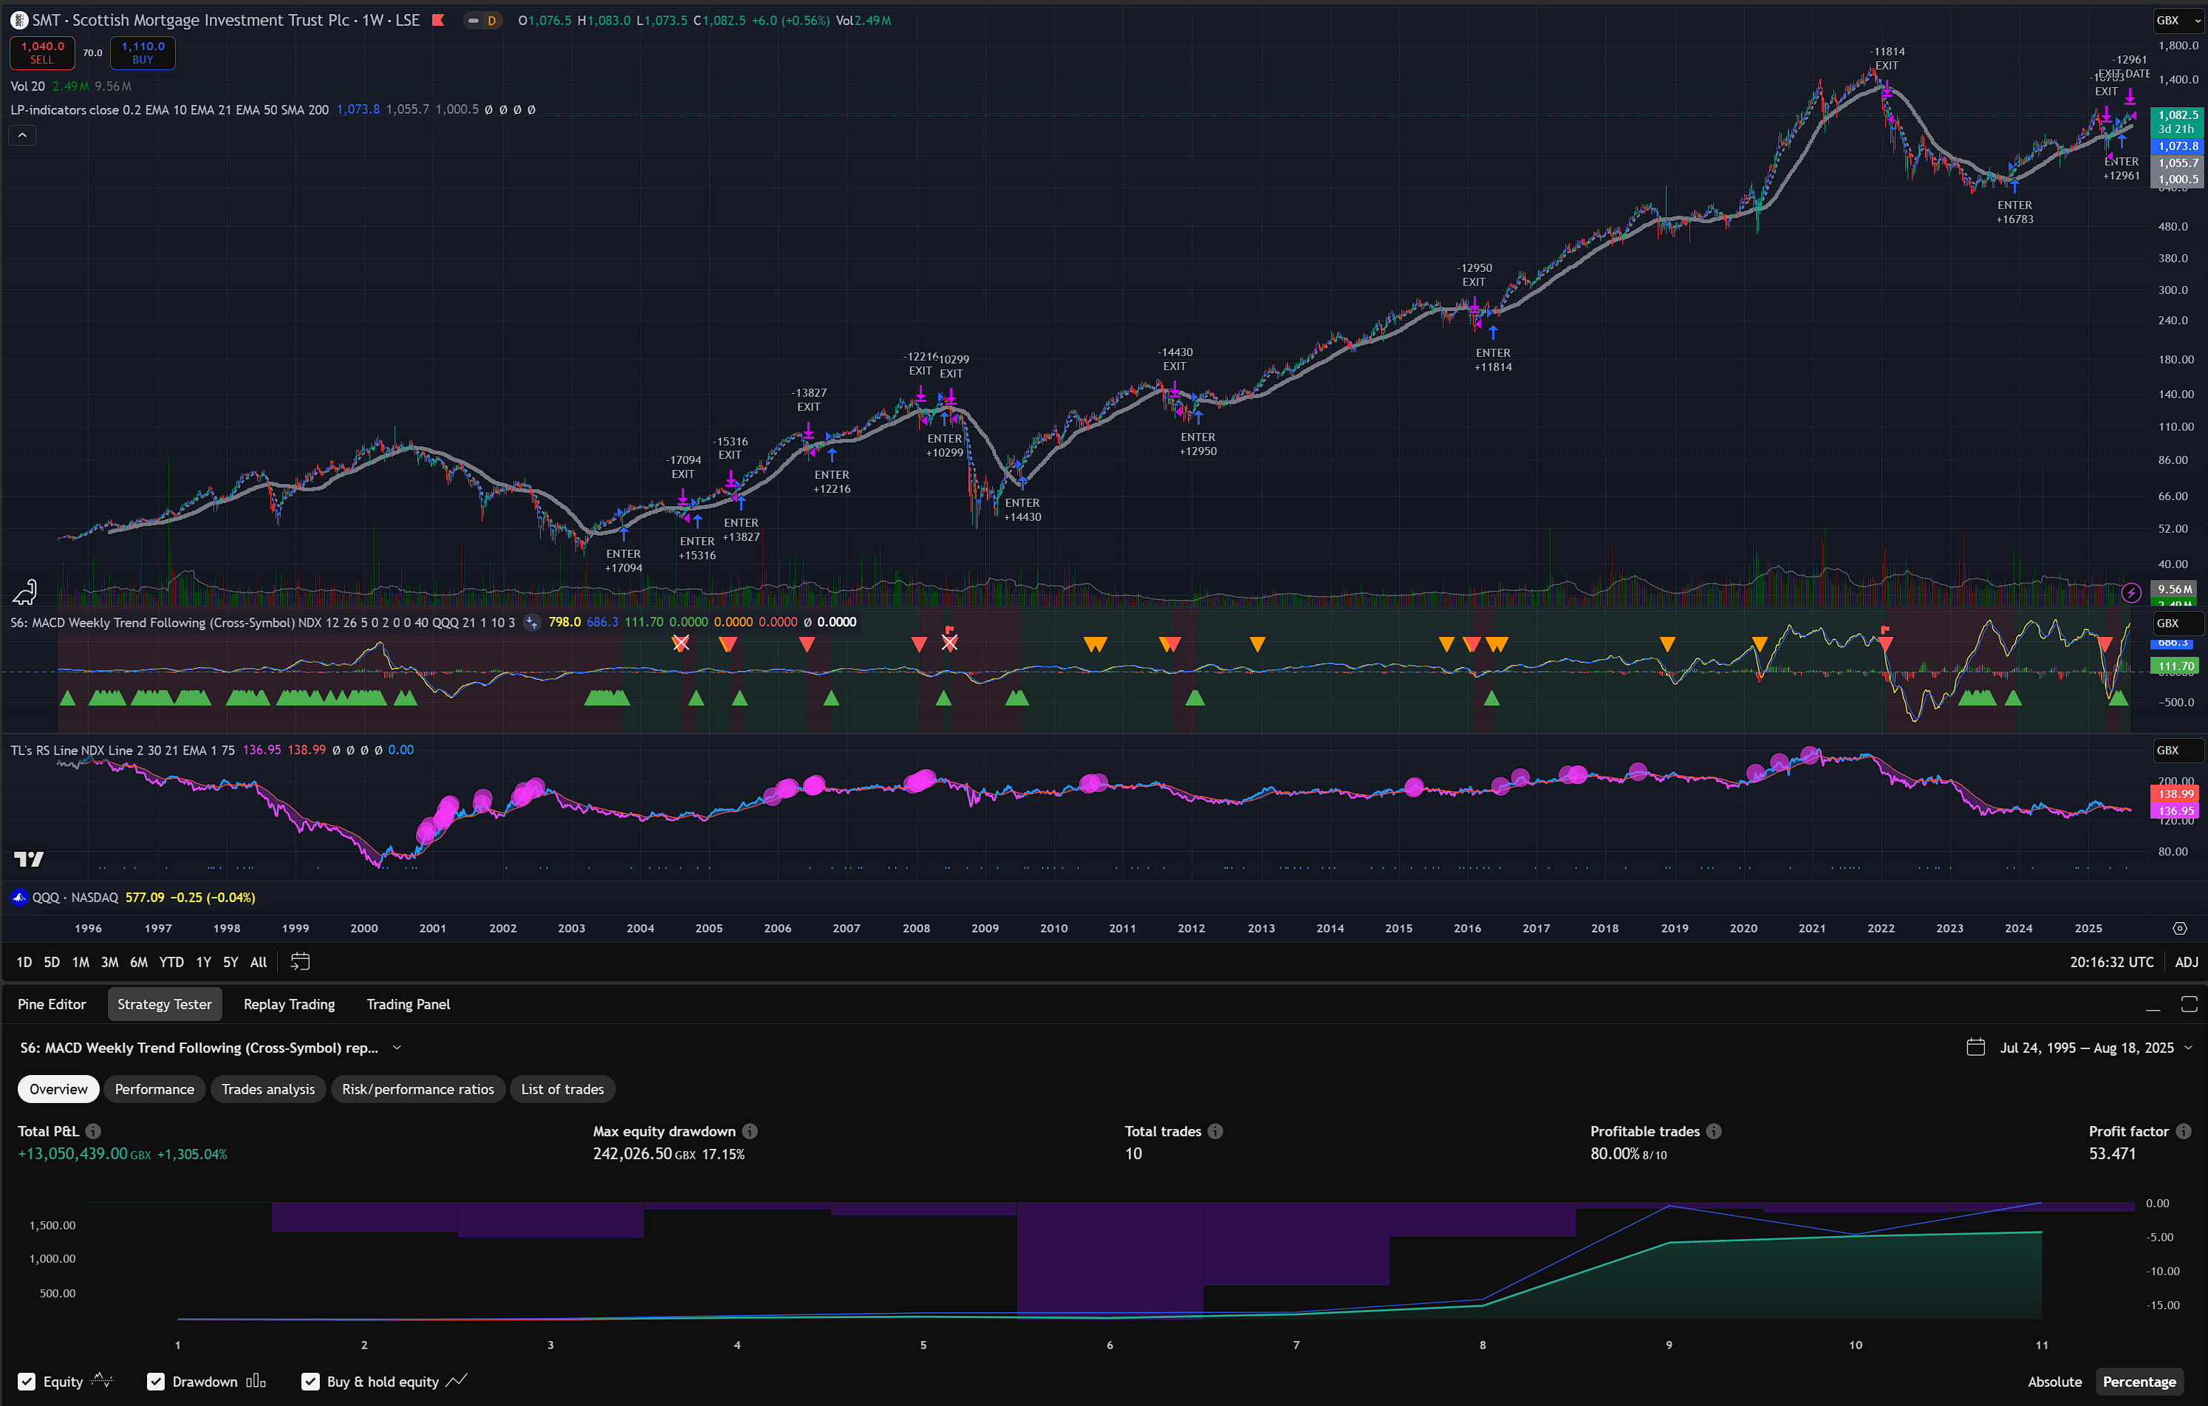Maximize the Strategy Tester panel
Screen dimensions: 2208x1406
2189,1004
